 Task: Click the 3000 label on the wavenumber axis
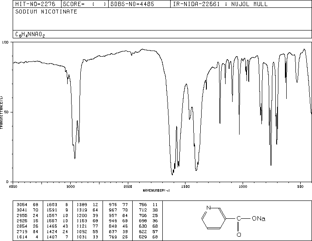(70, 187)
